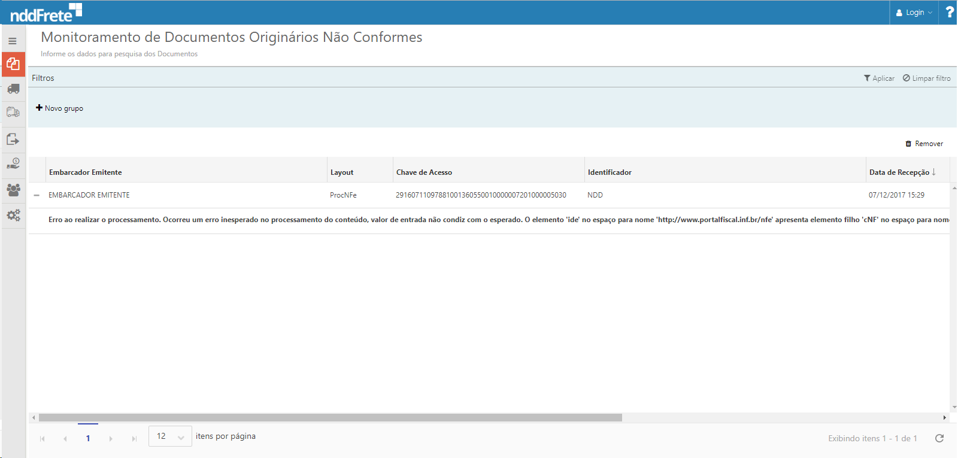Viewport: 958px width, 458px height.
Task: Open the Login dropdown menu
Action: pos(914,13)
